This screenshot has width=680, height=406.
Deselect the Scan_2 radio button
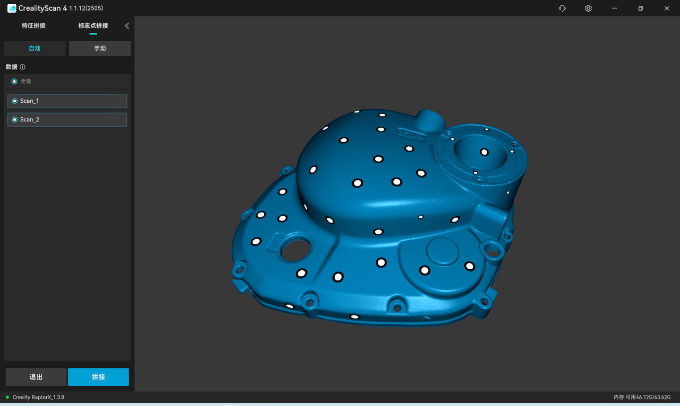pos(15,120)
